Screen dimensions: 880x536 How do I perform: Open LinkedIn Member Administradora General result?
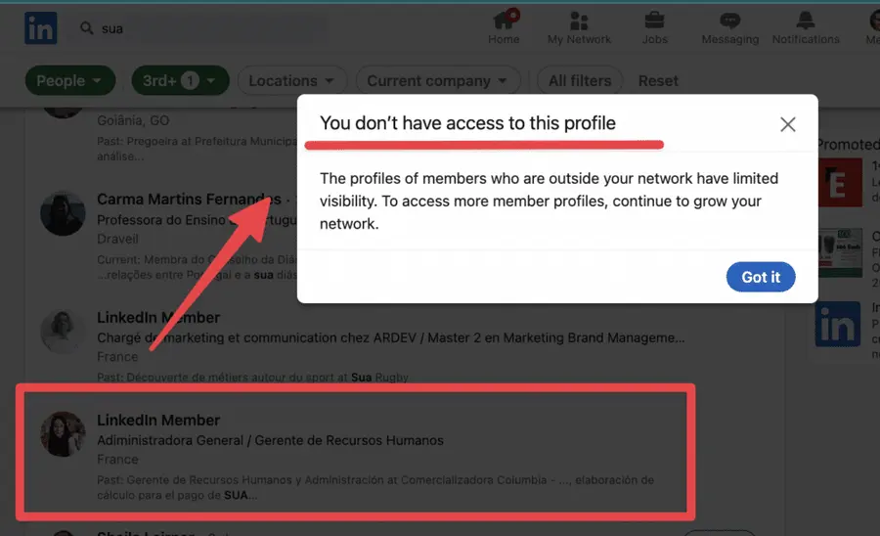coord(158,421)
